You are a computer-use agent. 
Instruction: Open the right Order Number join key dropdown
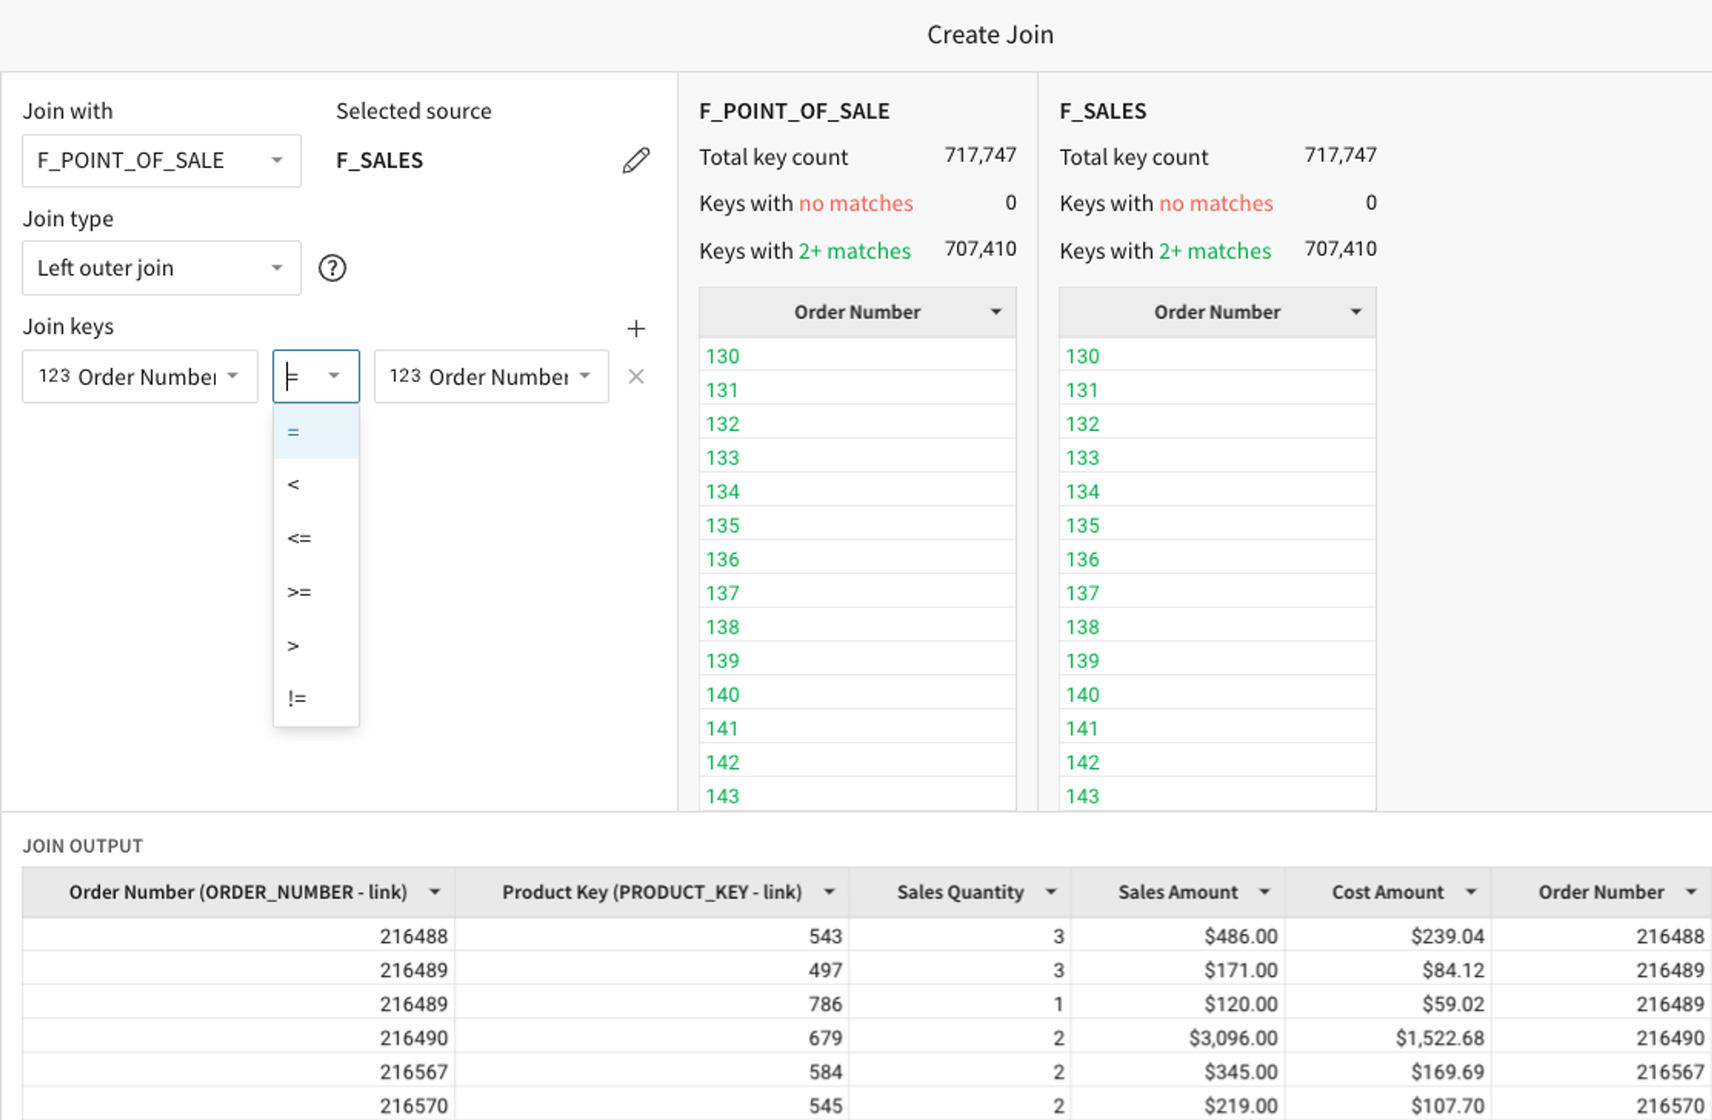click(x=491, y=376)
